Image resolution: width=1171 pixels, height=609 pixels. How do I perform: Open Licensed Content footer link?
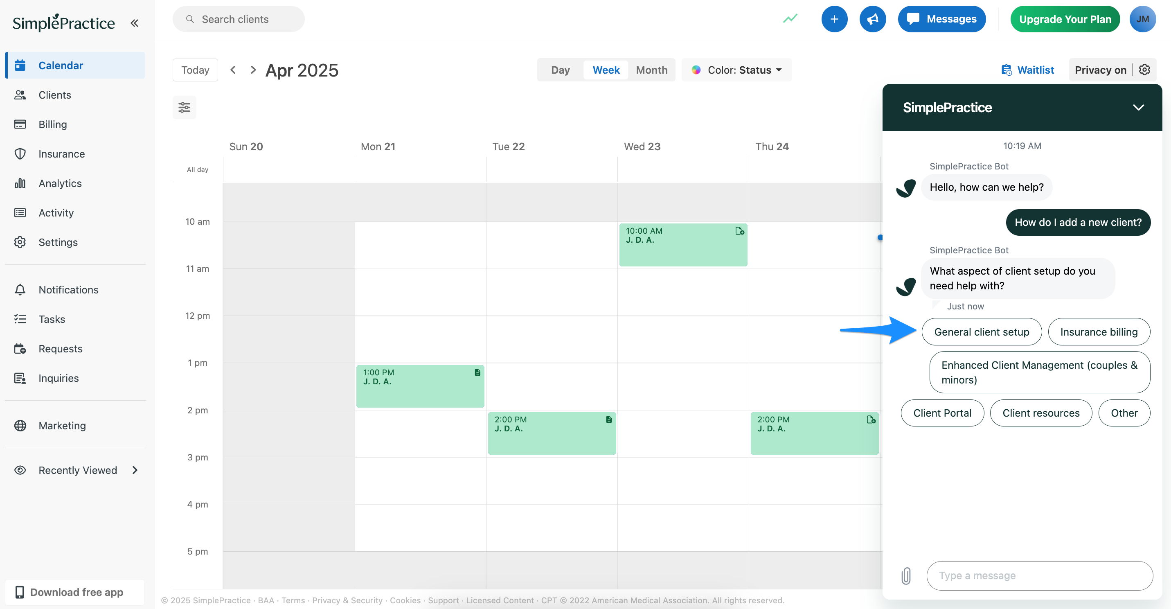point(500,600)
